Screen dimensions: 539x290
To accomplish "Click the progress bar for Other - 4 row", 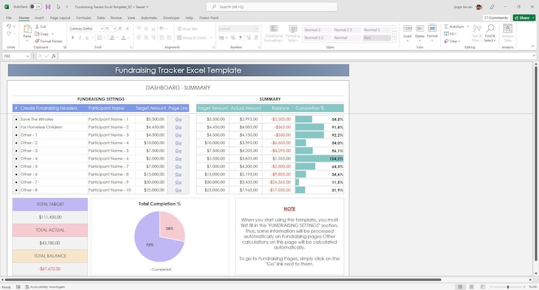I will coord(319,159).
